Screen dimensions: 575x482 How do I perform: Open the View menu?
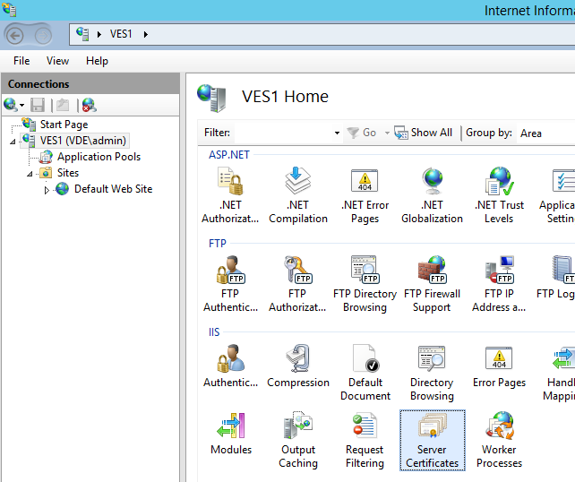pyautogui.click(x=57, y=61)
